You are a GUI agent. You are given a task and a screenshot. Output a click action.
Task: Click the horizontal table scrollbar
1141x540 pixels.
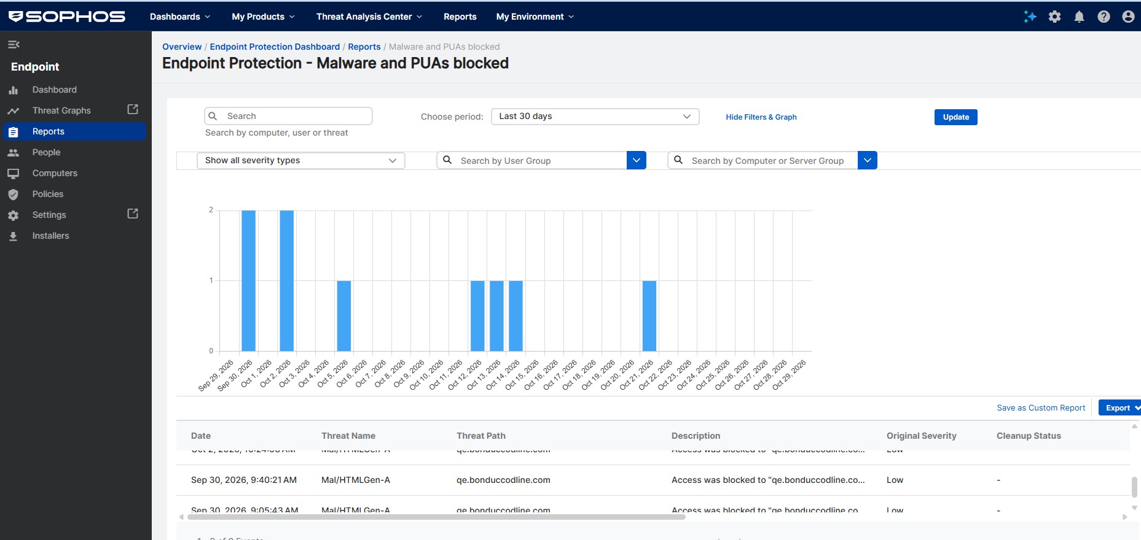[436, 517]
